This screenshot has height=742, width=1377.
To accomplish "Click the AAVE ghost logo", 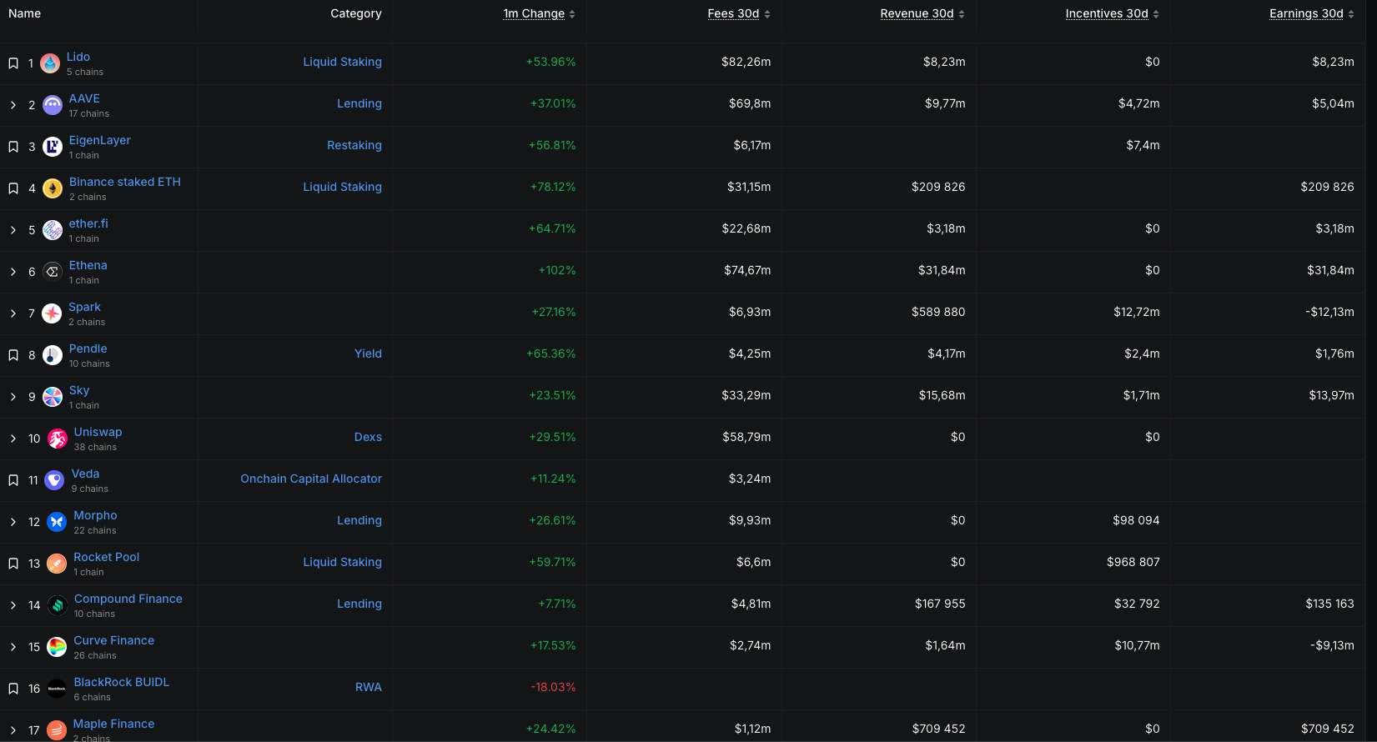I will [53, 105].
